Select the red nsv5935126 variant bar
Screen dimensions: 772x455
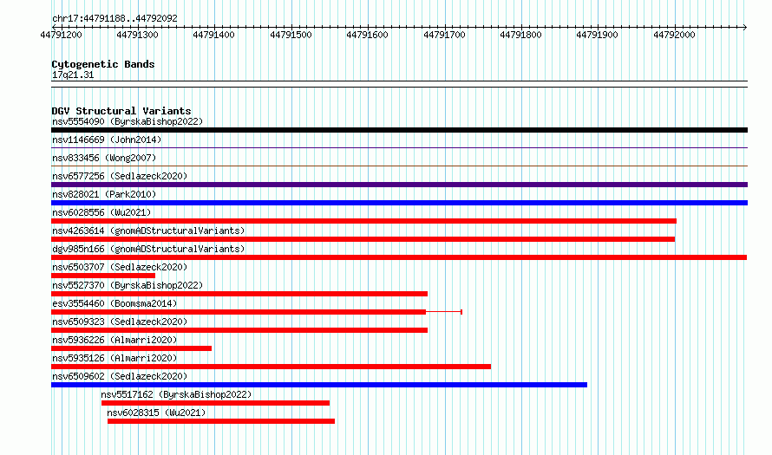click(271, 367)
